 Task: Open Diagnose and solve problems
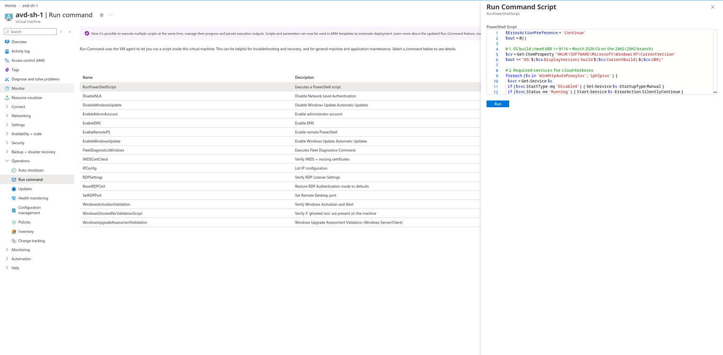36,79
